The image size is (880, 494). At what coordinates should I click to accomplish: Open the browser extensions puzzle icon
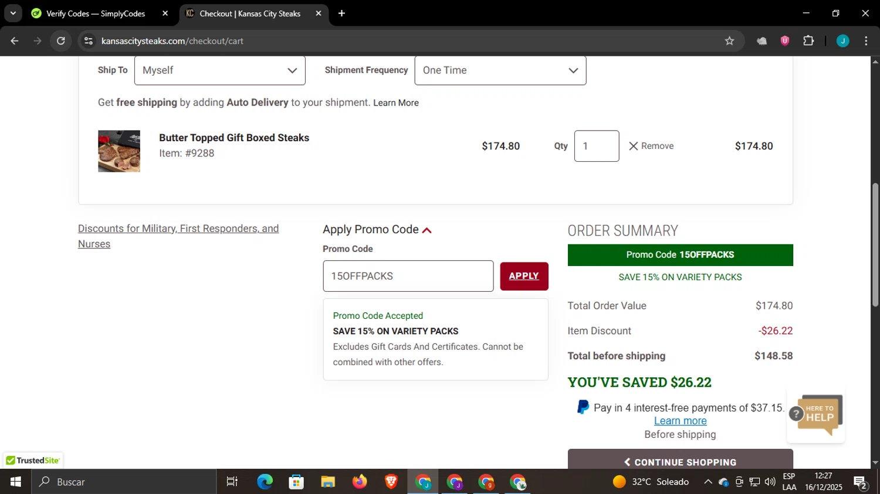(808, 41)
